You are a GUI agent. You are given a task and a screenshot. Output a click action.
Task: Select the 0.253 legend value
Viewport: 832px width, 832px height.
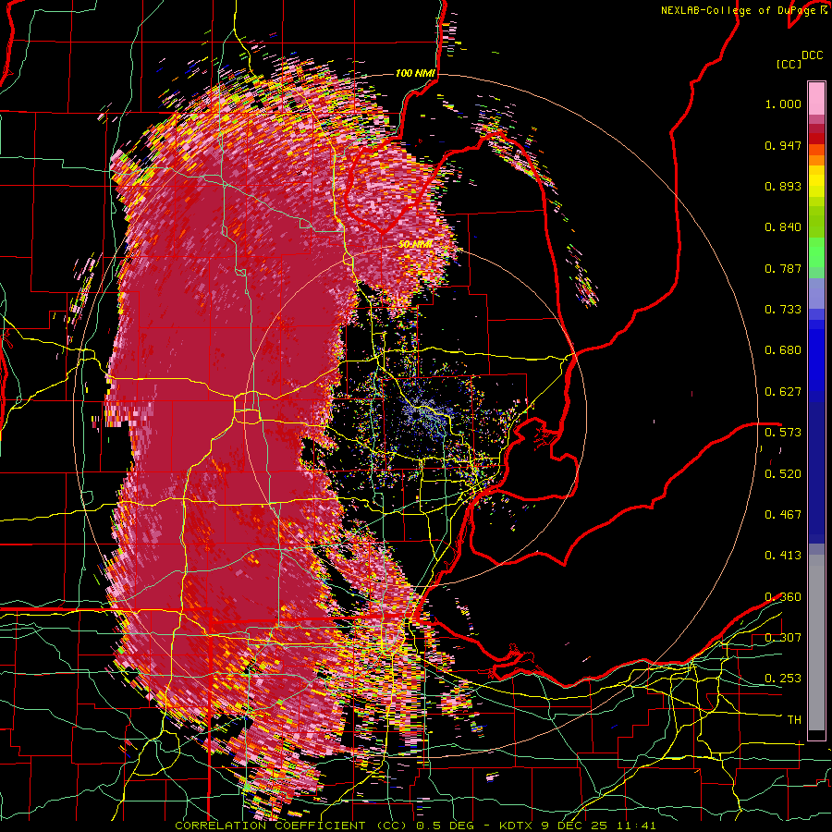coord(783,679)
